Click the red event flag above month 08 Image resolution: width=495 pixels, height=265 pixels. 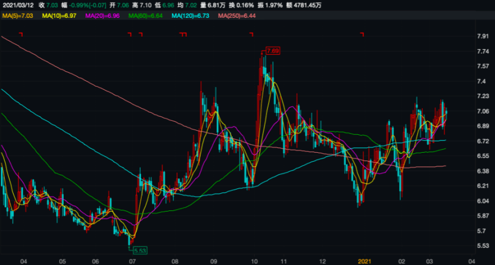(x=183, y=34)
